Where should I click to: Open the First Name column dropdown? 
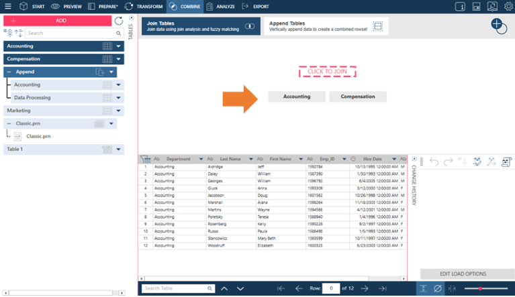(301, 159)
